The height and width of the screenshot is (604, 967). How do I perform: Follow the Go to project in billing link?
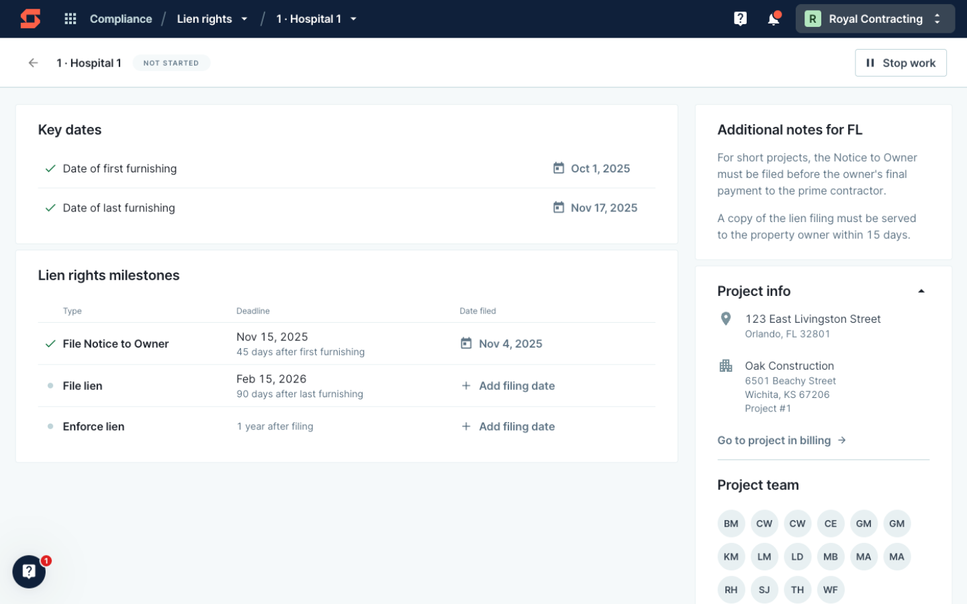(x=782, y=440)
